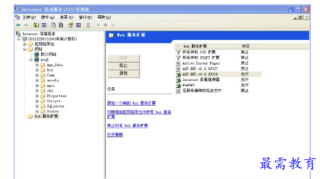Image resolution: width=320 pixels, height=179 pixels.
Task: Click the Internet 信息服务 root tree icon
Action: point(18,34)
